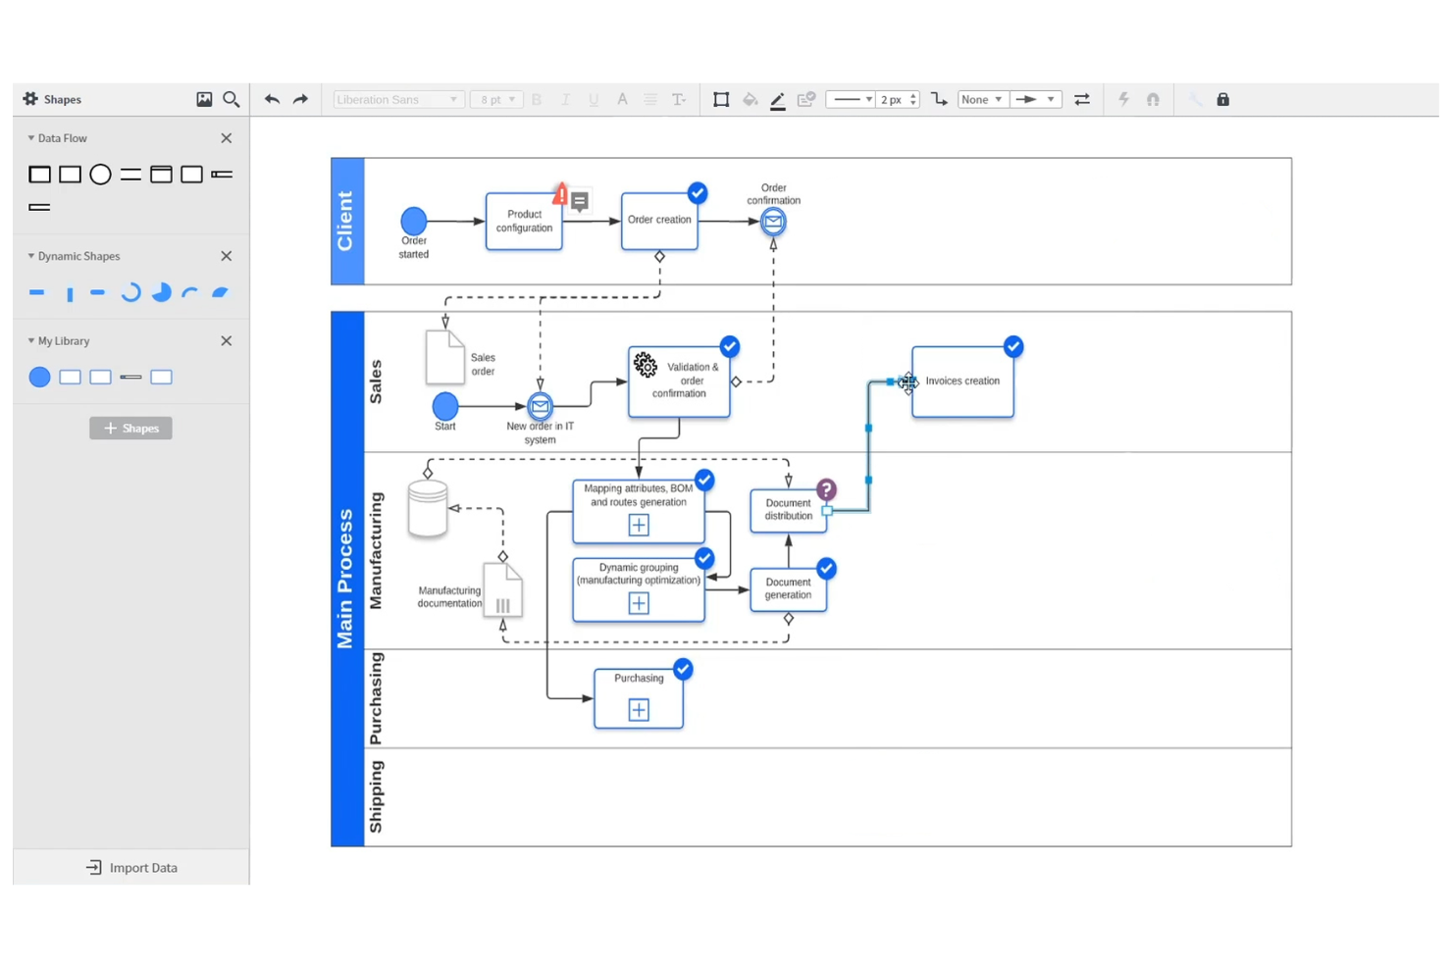Open the image/clipart picker in Shapes panel
Viewport: 1452px width, 968px height.
pos(204,99)
